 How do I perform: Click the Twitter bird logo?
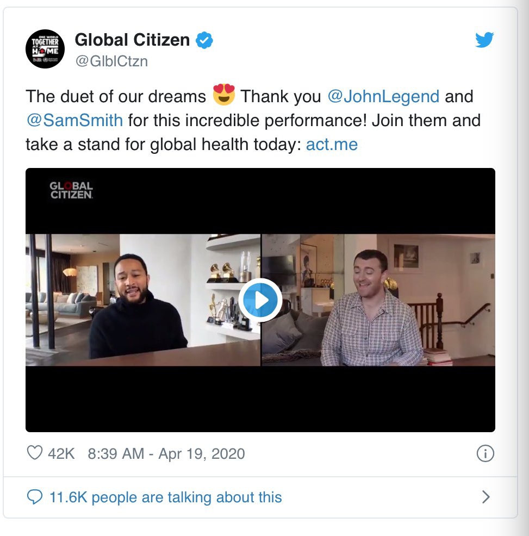[x=484, y=40]
